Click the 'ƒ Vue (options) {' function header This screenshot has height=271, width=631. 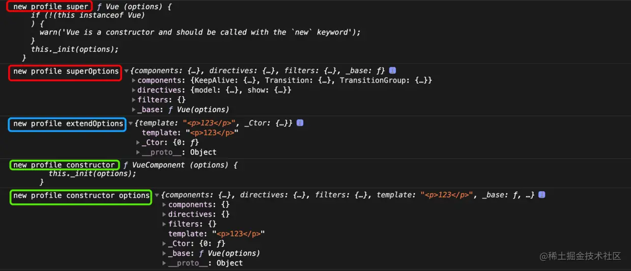tap(134, 7)
